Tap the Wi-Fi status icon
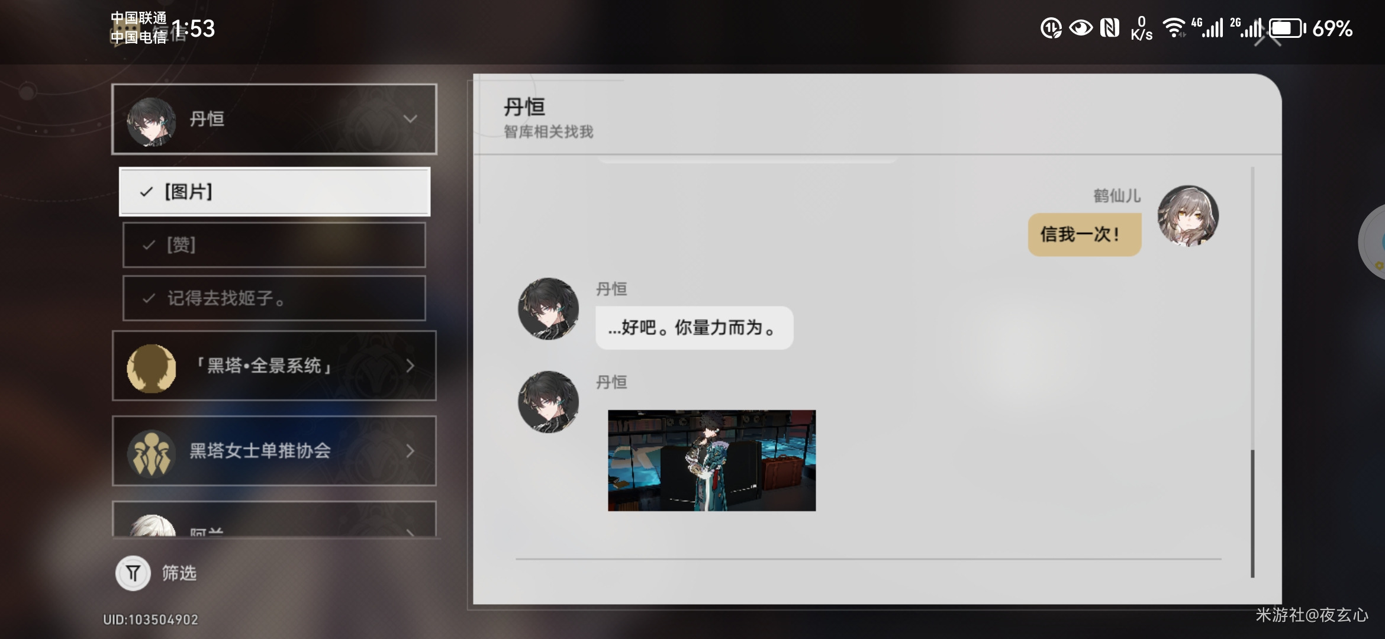Image resolution: width=1385 pixels, height=639 pixels. 1174,28
